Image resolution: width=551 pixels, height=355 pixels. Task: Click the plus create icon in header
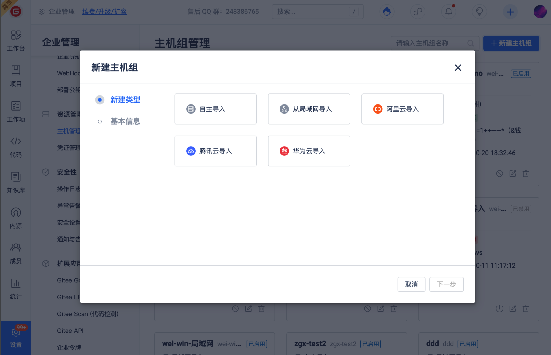click(510, 12)
